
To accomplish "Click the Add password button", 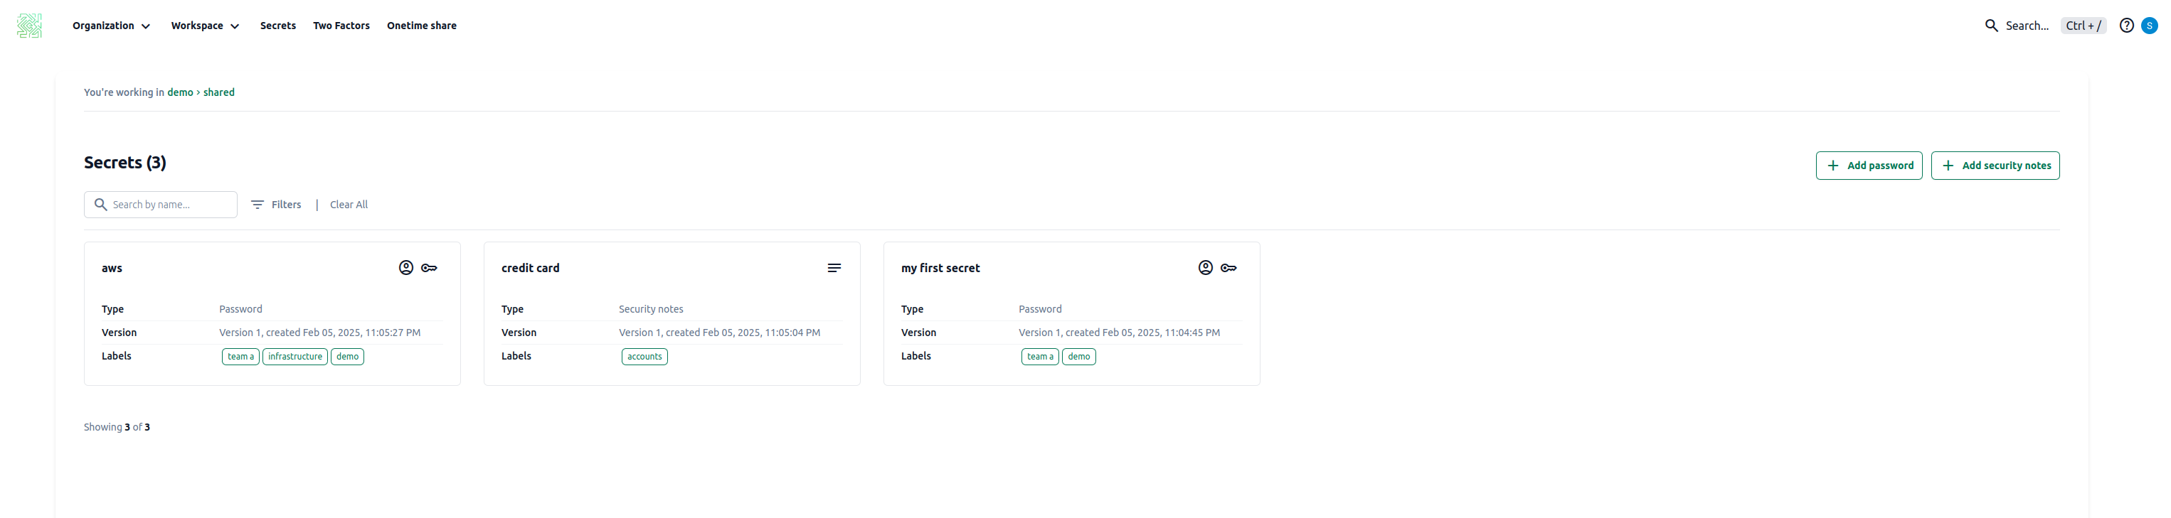I will [1869, 166].
